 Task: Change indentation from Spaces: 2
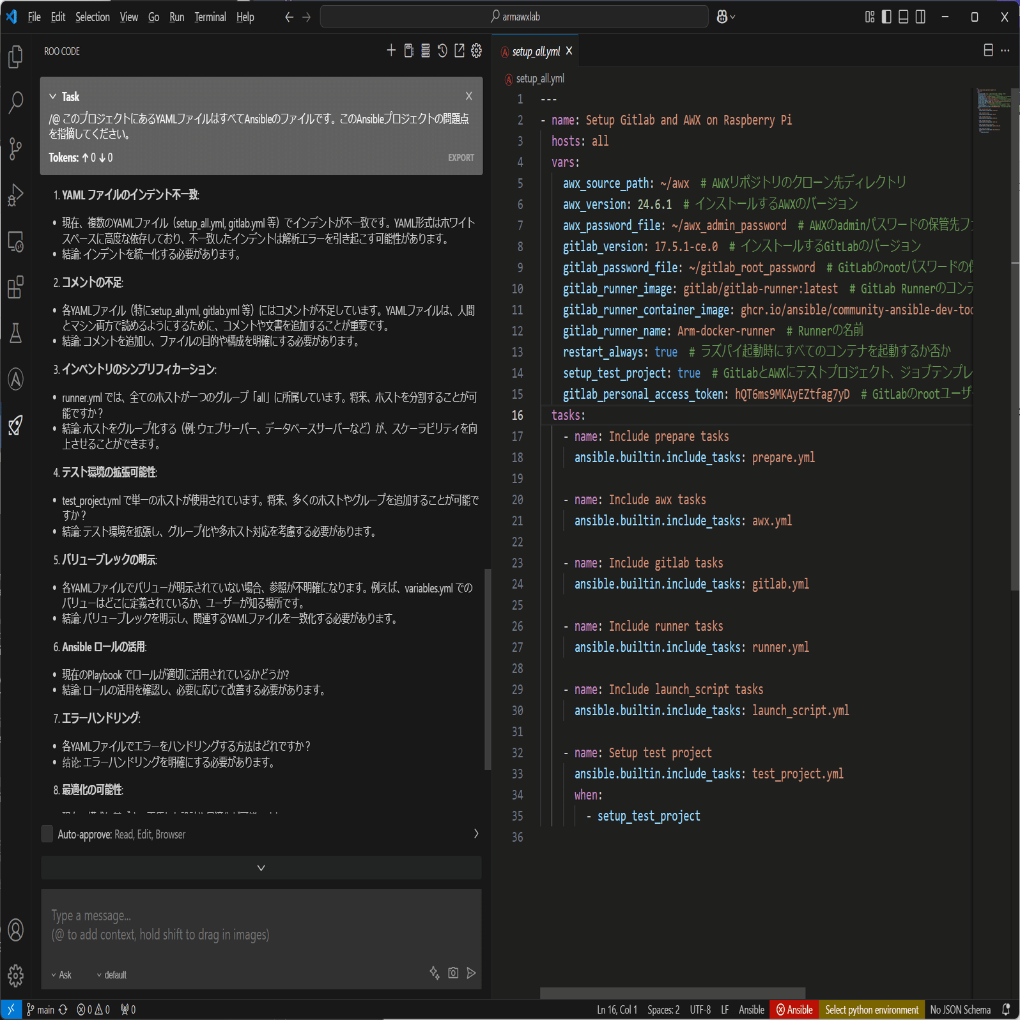[663, 1010]
